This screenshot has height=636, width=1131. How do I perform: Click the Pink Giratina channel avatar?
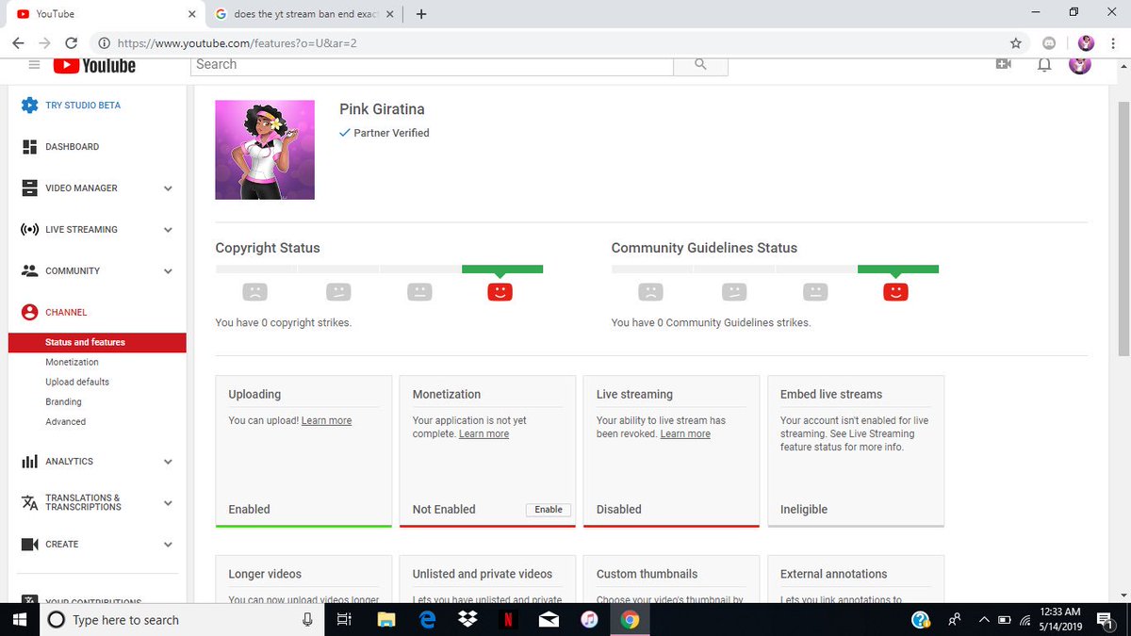click(x=265, y=150)
